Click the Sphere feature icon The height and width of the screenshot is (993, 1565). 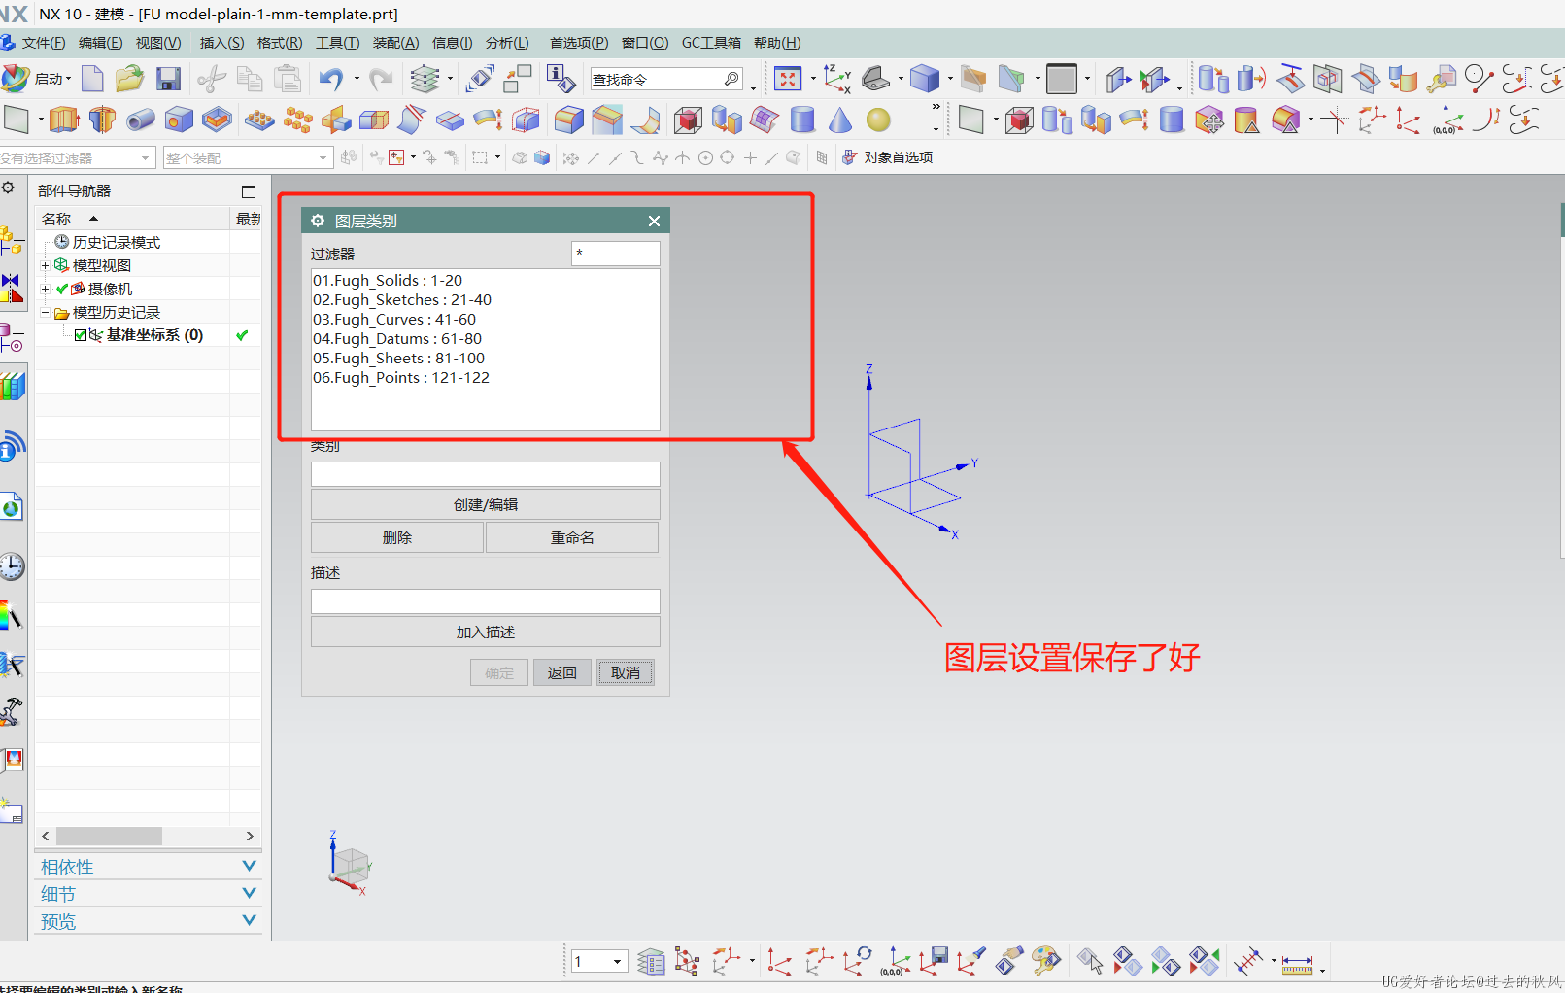click(878, 120)
